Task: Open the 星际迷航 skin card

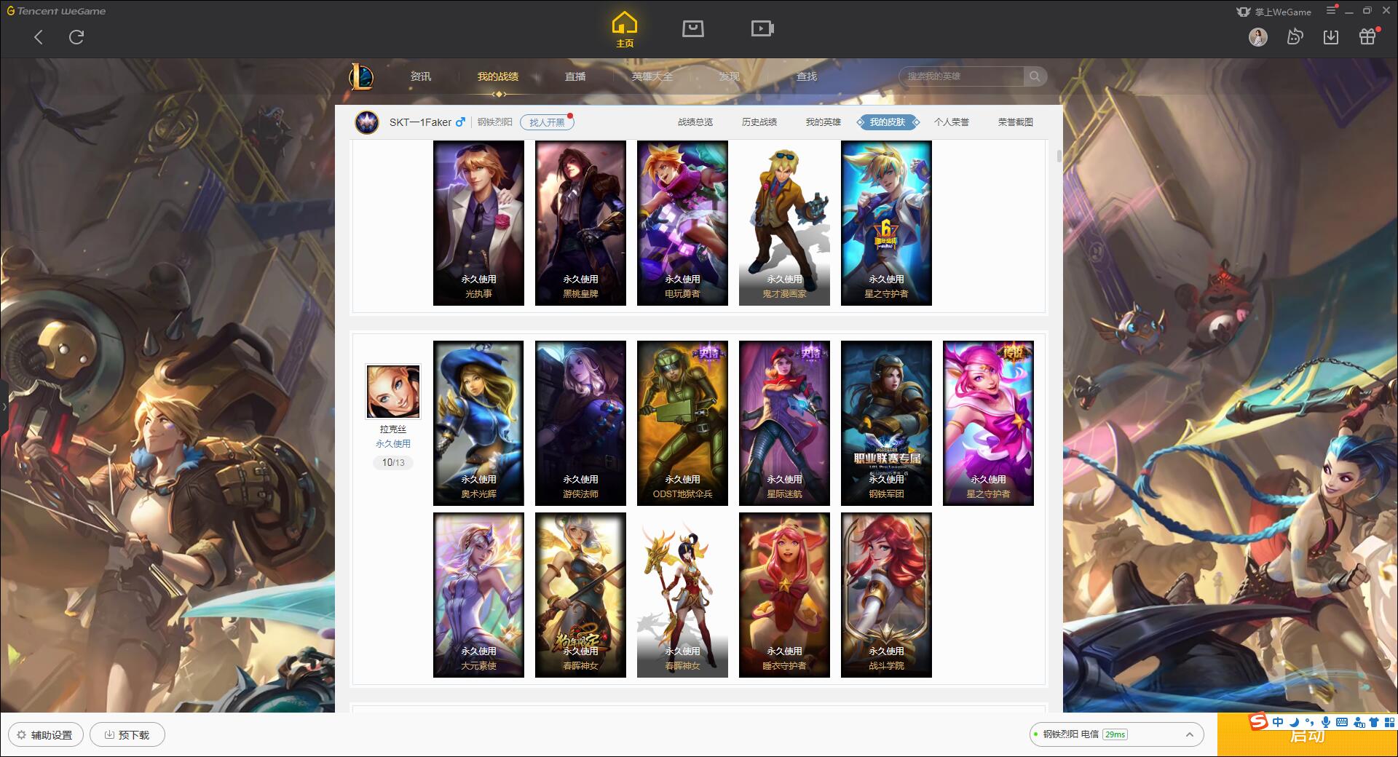Action: pos(784,423)
